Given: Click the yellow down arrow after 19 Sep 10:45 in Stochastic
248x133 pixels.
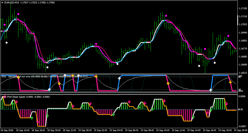Looking at the screenshot, I should [168, 83].
